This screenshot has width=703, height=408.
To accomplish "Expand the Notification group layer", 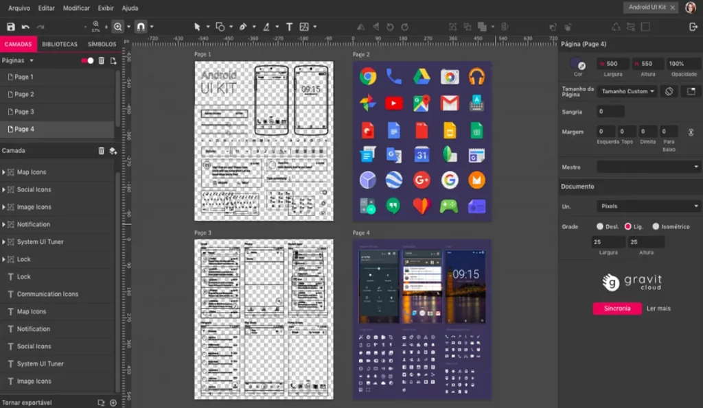I will pos(3,224).
